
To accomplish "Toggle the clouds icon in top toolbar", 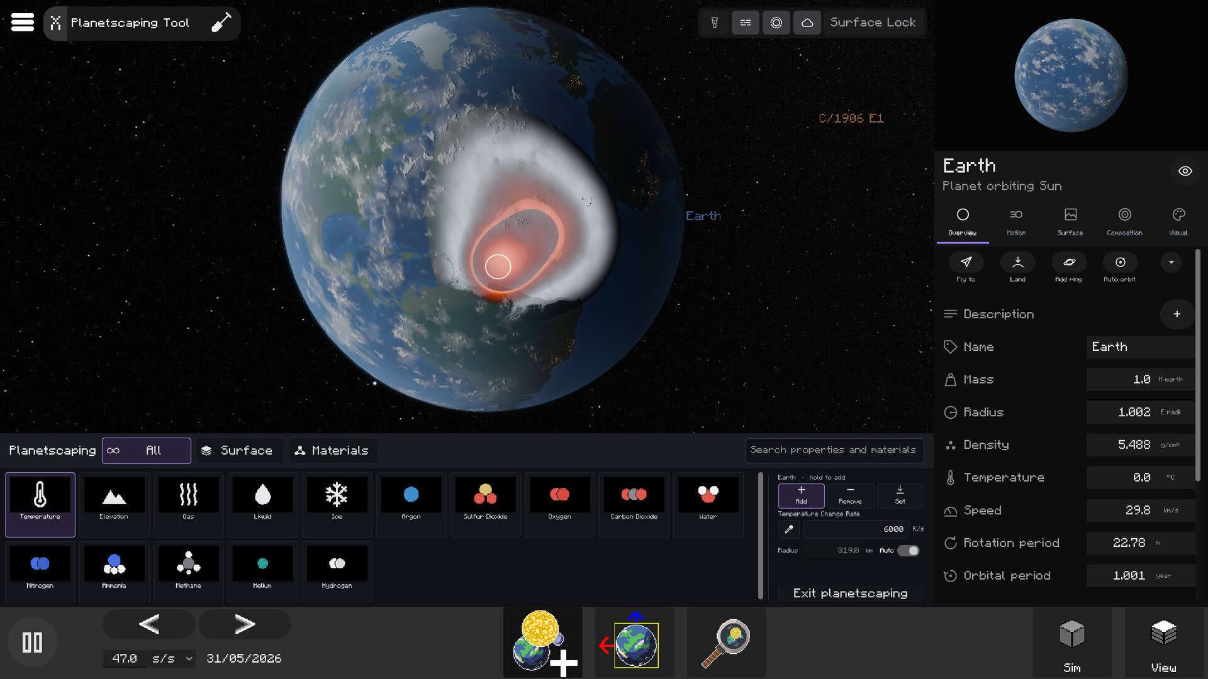I will click(x=807, y=23).
